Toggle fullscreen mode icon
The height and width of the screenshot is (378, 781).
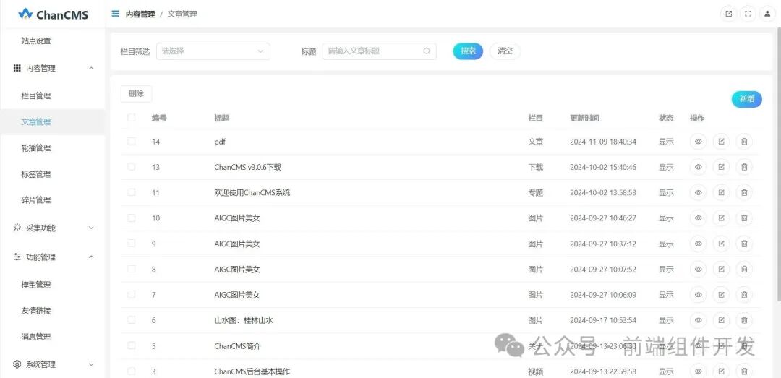click(x=748, y=14)
